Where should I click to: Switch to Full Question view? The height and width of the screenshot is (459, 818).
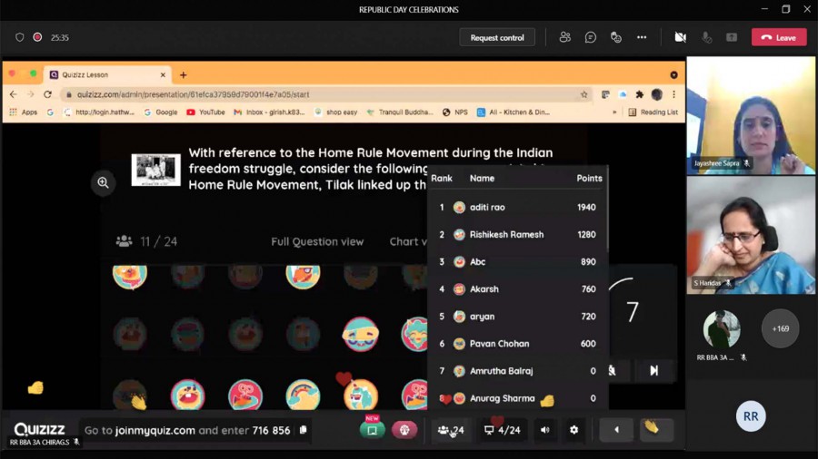click(x=317, y=241)
